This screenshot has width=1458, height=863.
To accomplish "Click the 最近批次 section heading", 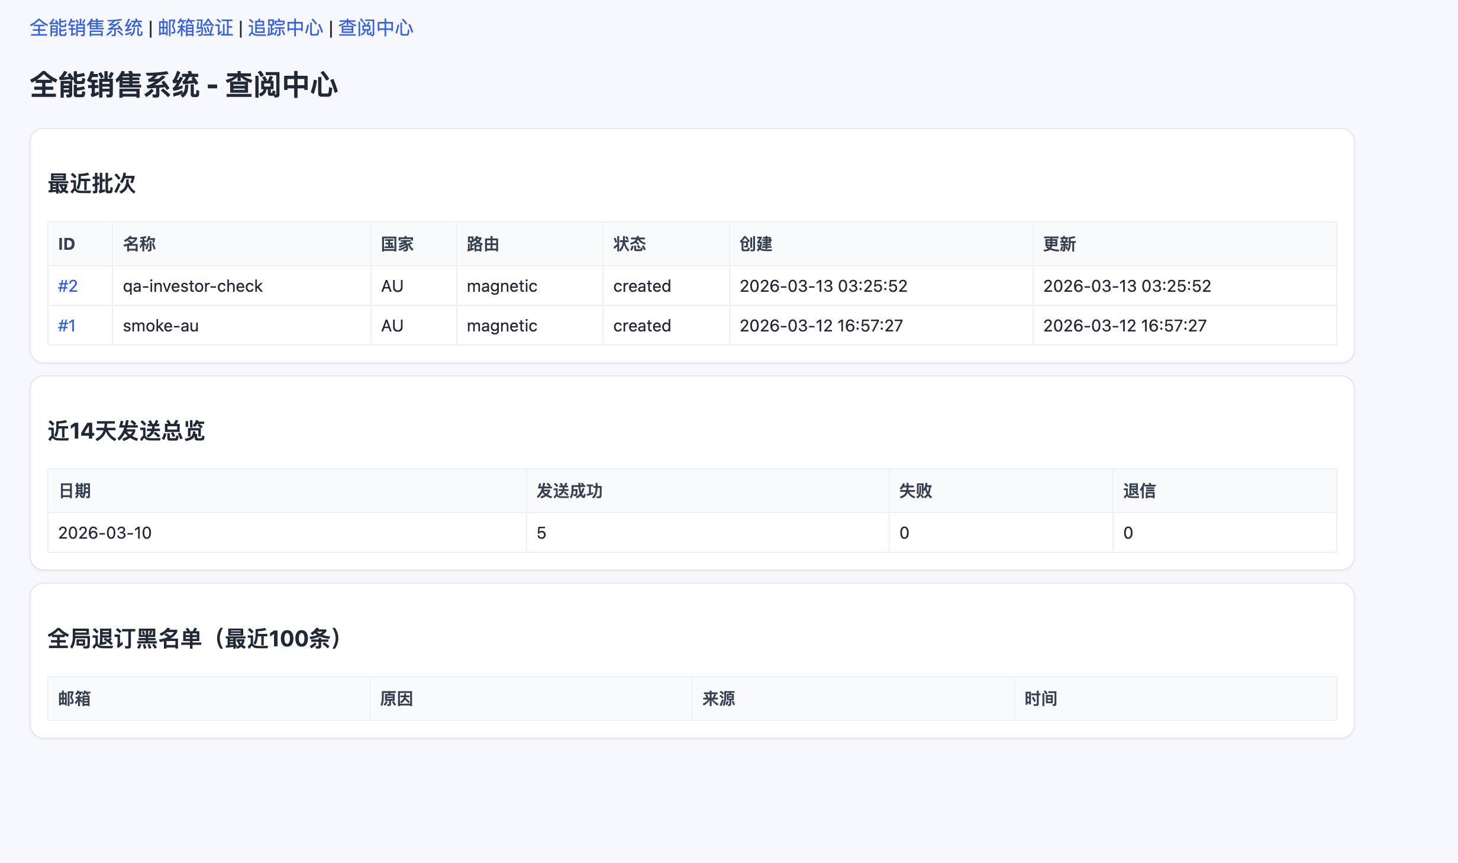I will point(92,183).
